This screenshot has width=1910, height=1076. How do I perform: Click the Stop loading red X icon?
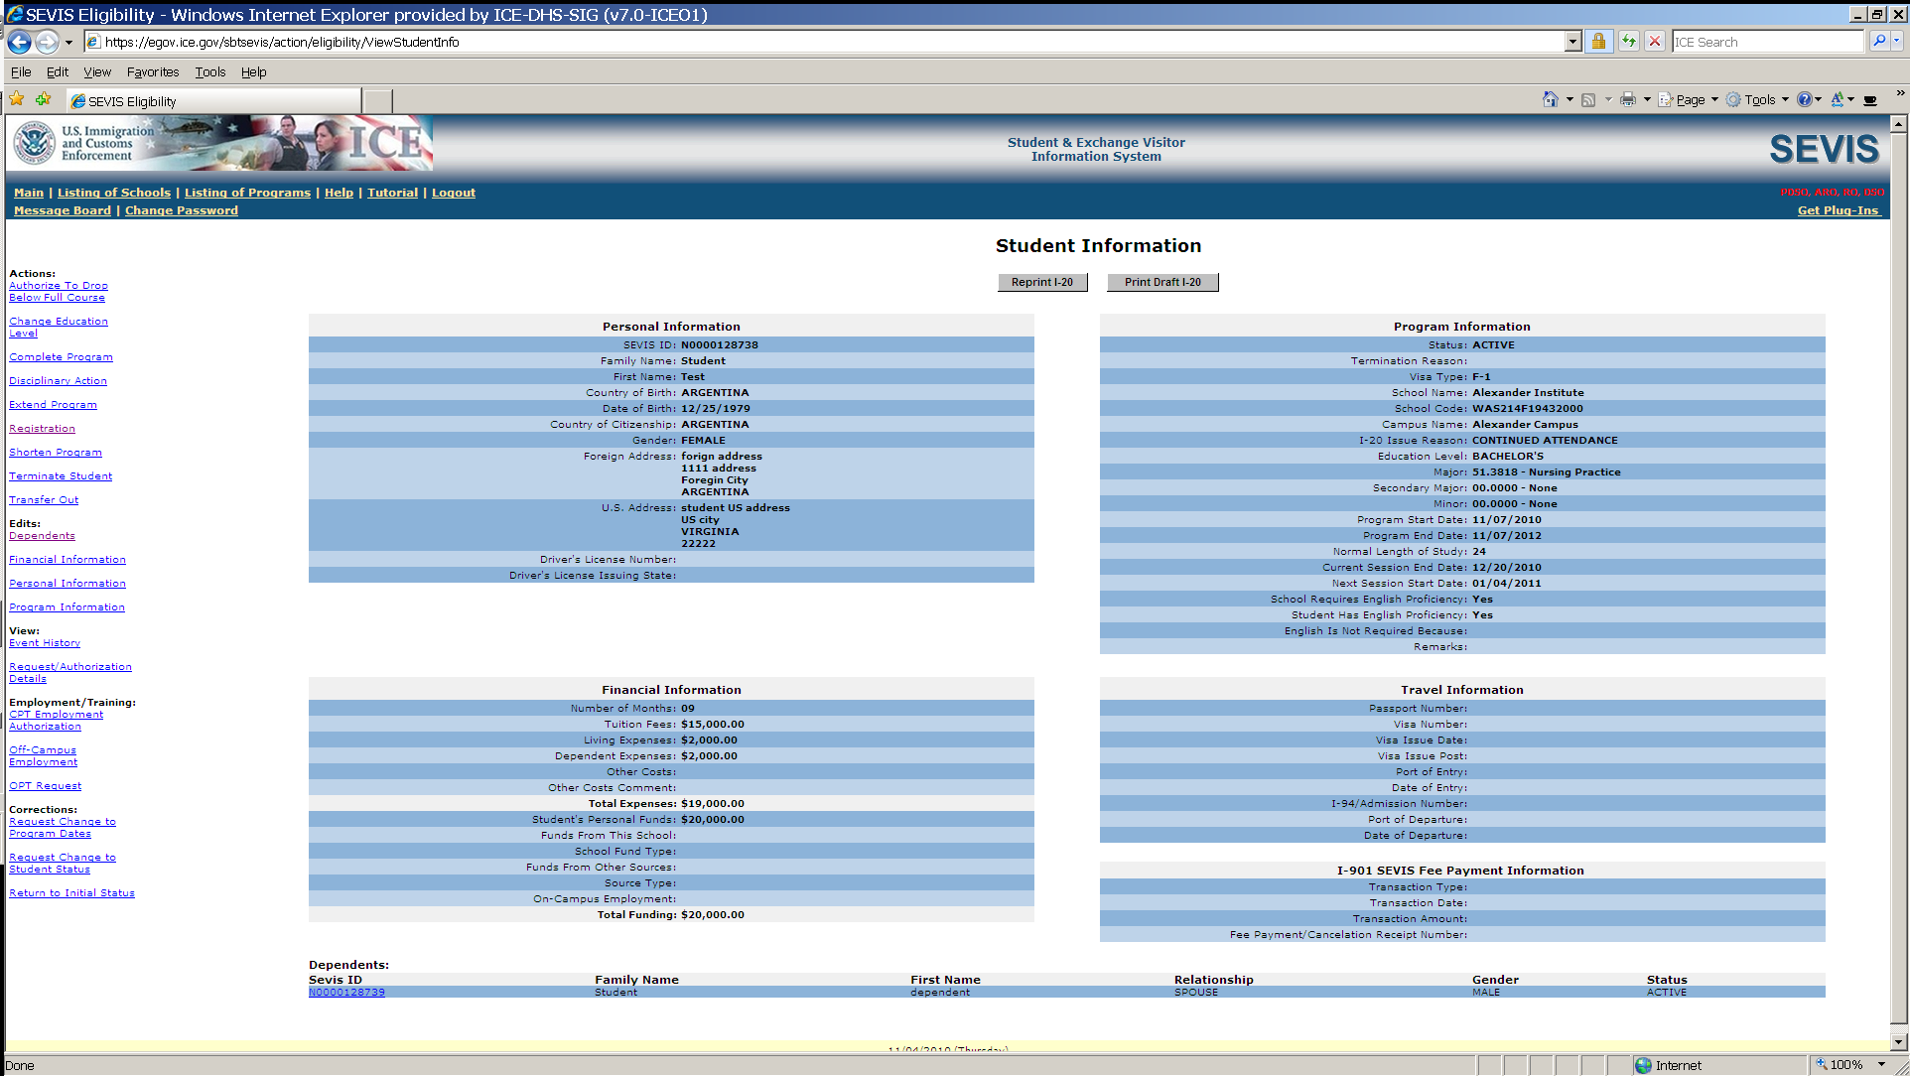(x=1655, y=42)
